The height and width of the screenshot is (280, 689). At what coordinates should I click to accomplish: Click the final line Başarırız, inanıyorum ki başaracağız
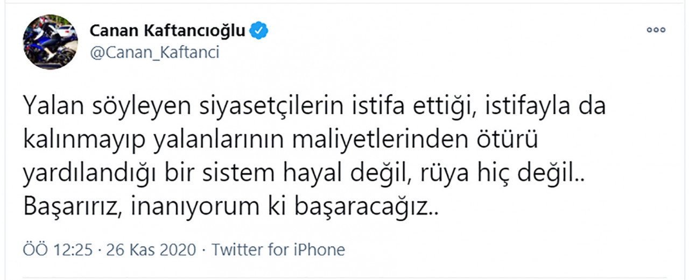[x=231, y=206]
